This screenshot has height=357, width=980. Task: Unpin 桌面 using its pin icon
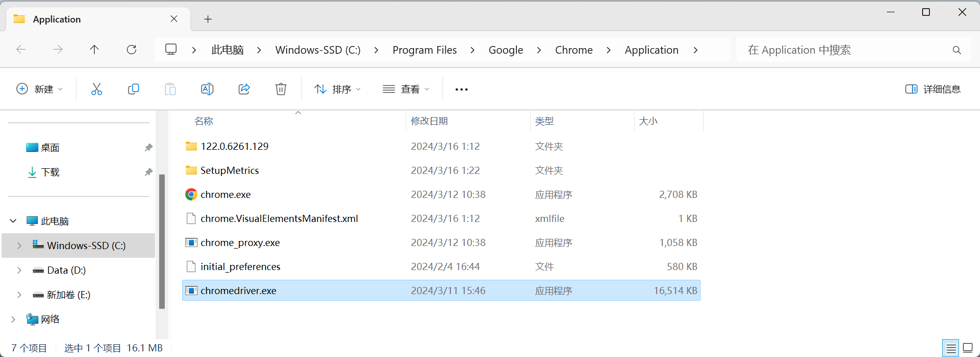coord(148,148)
